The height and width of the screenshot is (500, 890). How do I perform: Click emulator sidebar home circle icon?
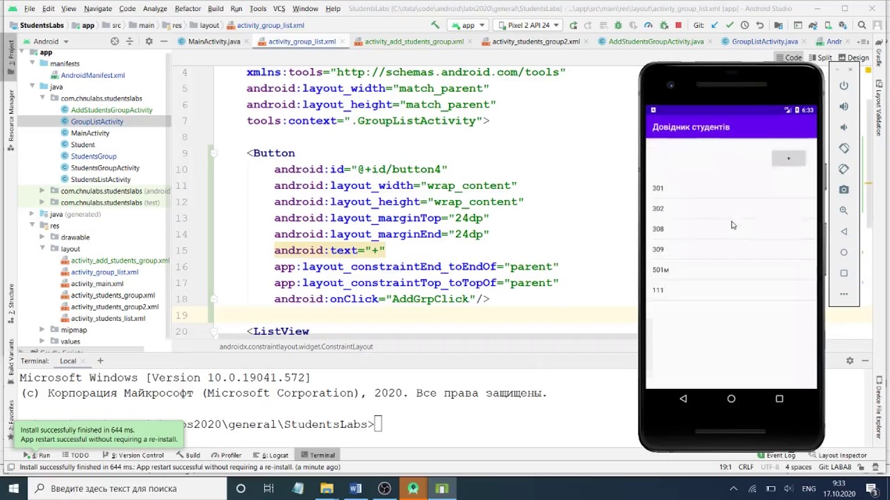[843, 252]
